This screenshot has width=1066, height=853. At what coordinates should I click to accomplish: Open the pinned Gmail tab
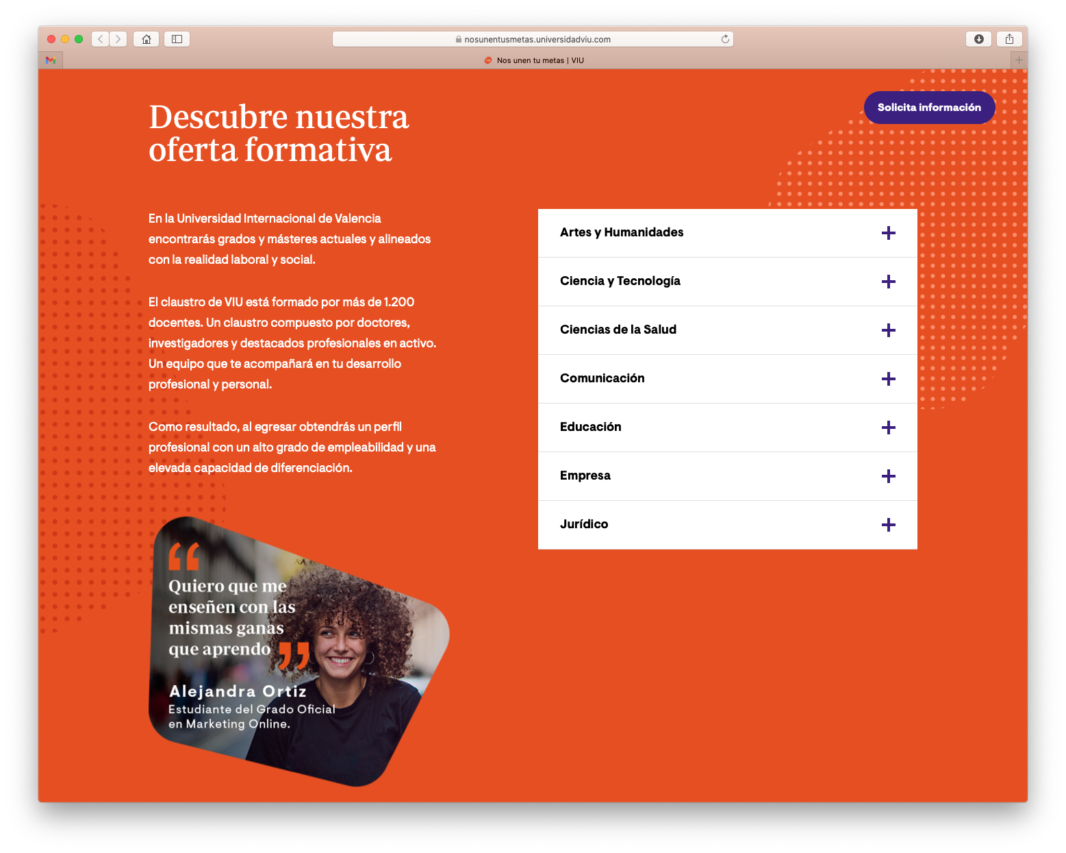click(51, 60)
